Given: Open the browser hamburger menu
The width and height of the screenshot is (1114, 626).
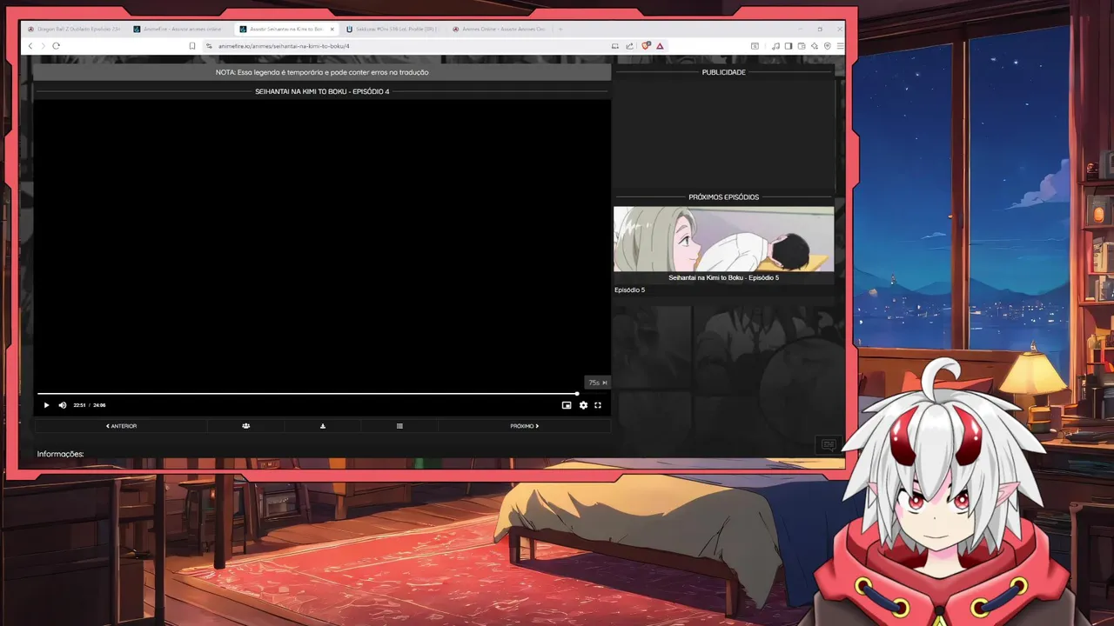Looking at the screenshot, I should [839, 46].
